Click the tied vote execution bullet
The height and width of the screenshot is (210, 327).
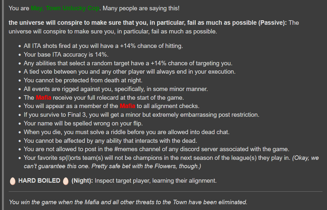(x=130, y=71)
